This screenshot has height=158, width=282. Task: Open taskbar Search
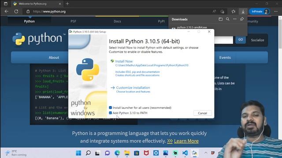pos(88,153)
